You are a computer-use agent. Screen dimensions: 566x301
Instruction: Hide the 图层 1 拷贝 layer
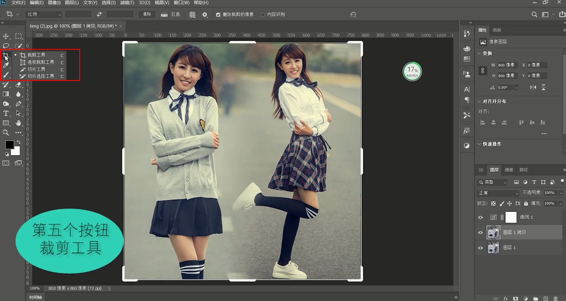[x=481, y=233]
